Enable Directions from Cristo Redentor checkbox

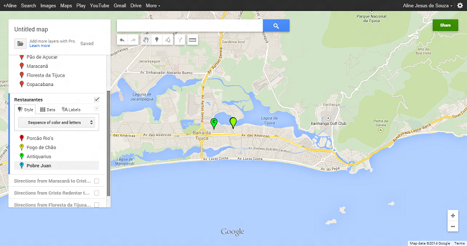click(97, 193)
